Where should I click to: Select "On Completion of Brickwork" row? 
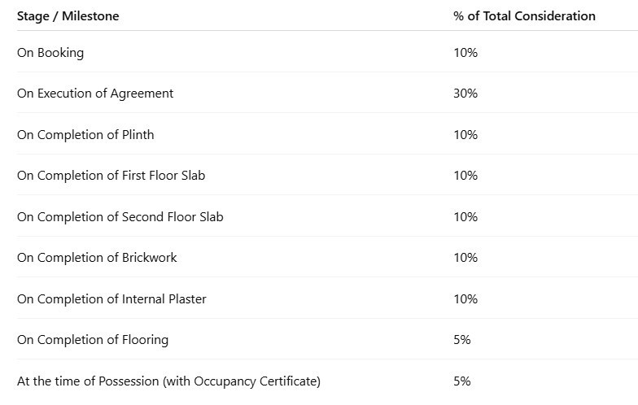pos(97,258)
